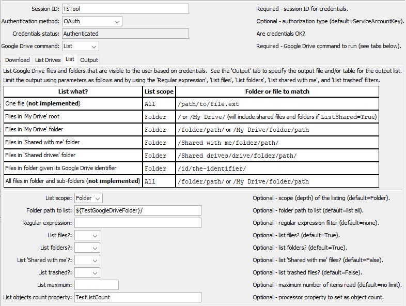Click the "Files in 'Shared with me' folder" cell

tap(73, 143)
